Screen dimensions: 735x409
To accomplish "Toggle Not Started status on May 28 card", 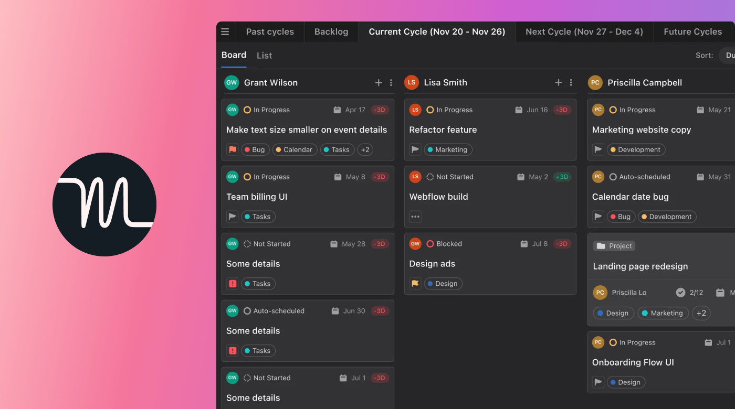I will [x=247, y=244].
